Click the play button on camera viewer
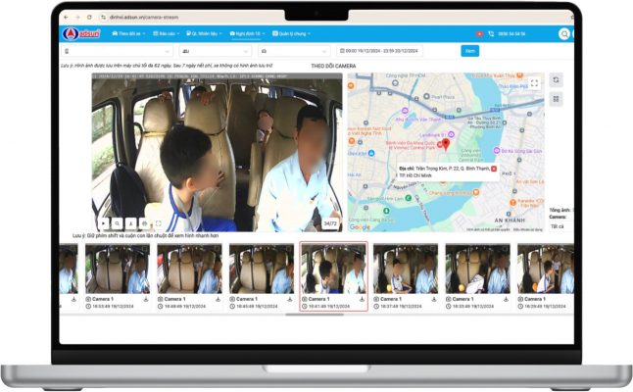 [103, 223]
